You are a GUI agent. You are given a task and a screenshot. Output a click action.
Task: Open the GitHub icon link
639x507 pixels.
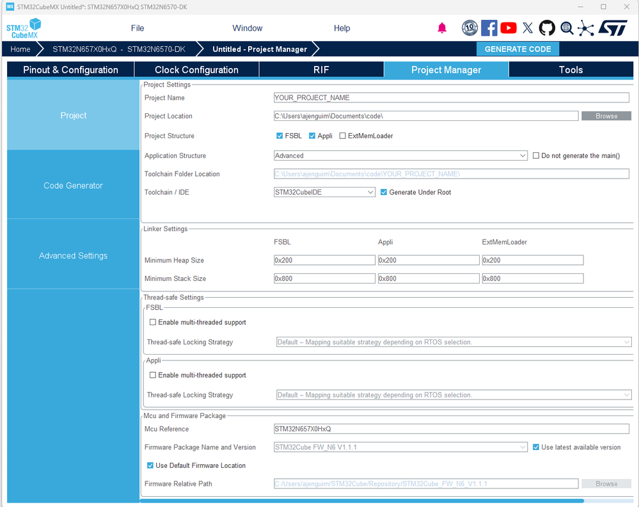click(x=547, y=28)
